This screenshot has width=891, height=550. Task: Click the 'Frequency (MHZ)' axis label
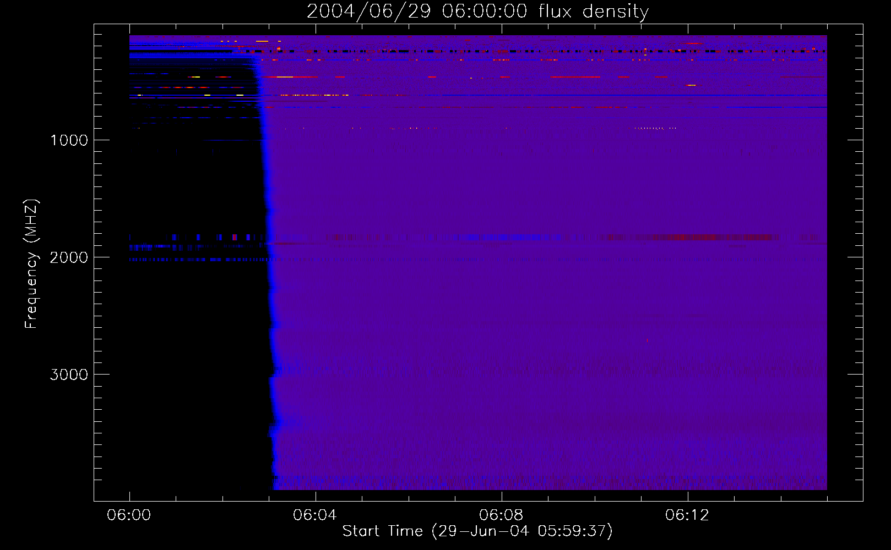[x=31, y=264]
